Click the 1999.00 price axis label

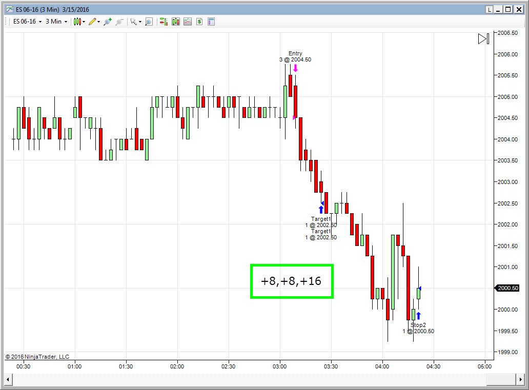[508, 352]
